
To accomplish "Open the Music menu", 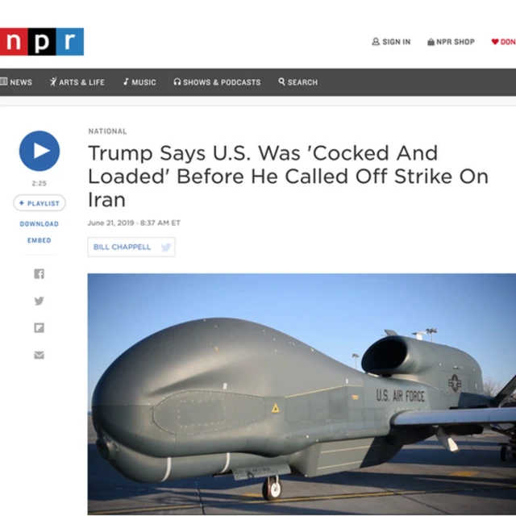I will (x=139, y=82).
